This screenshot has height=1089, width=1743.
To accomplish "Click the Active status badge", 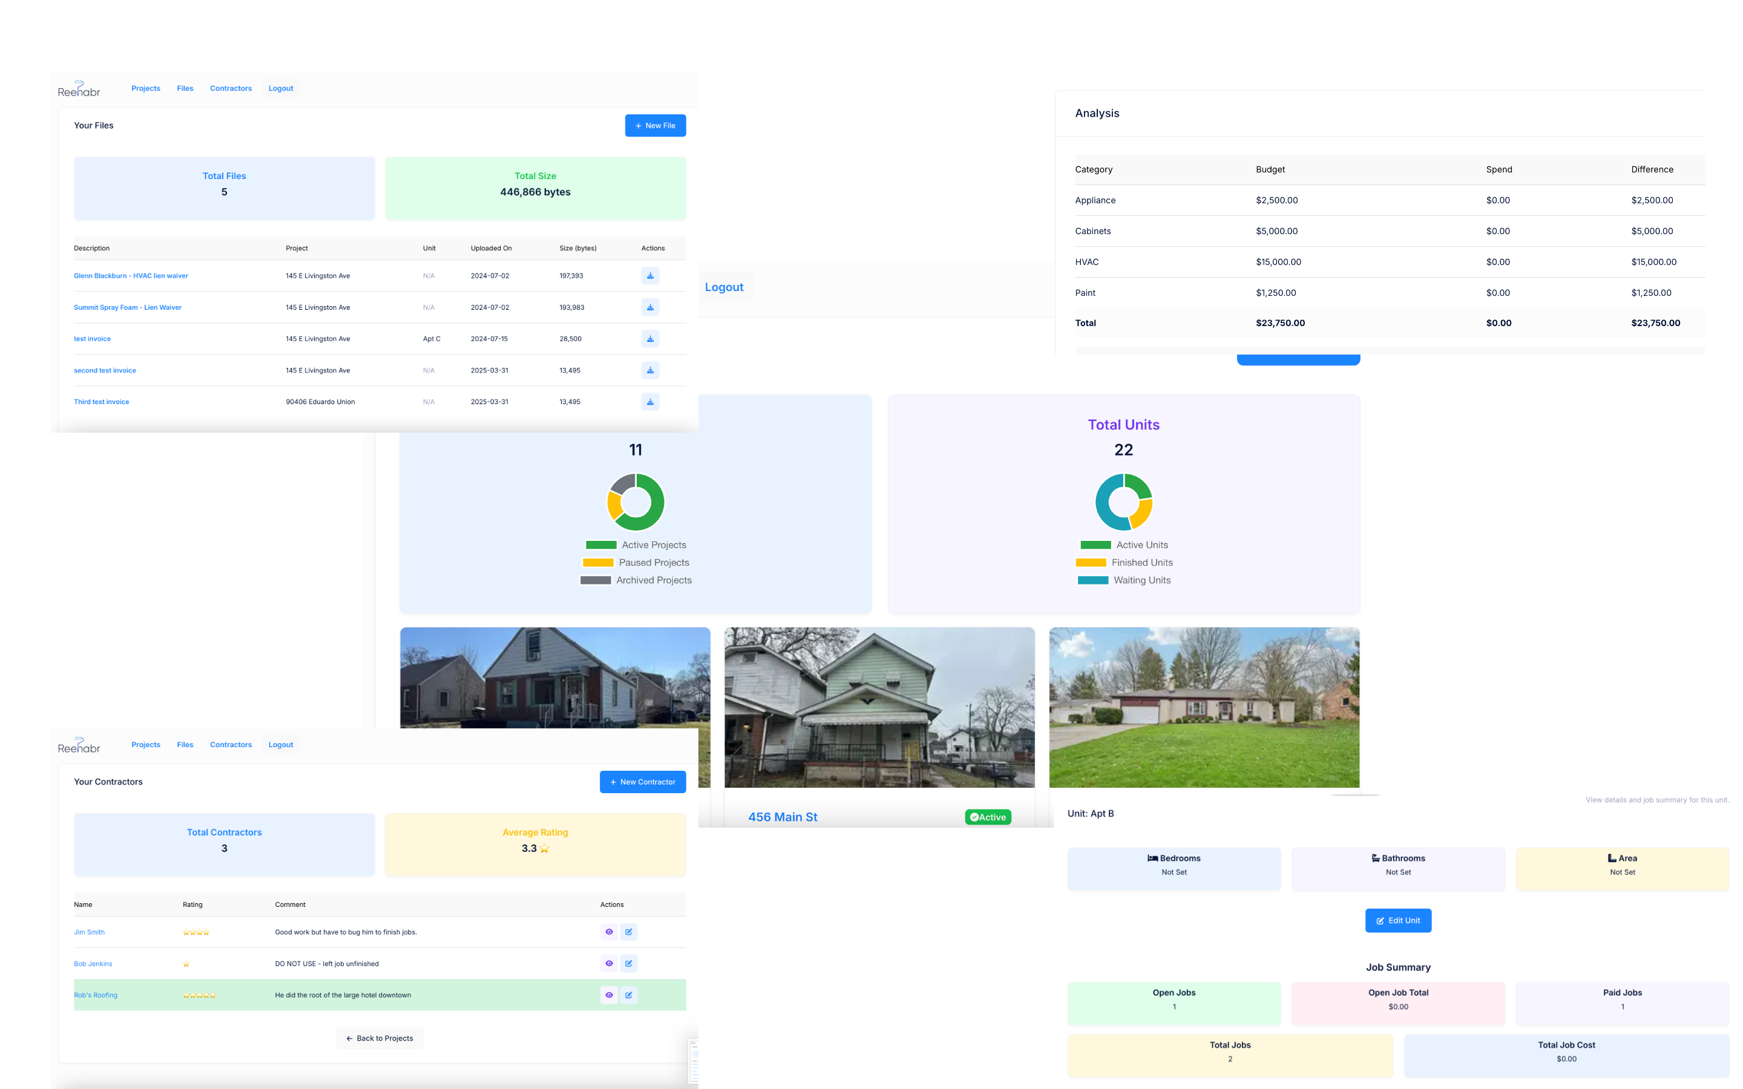I will click(x=988, y=817).
